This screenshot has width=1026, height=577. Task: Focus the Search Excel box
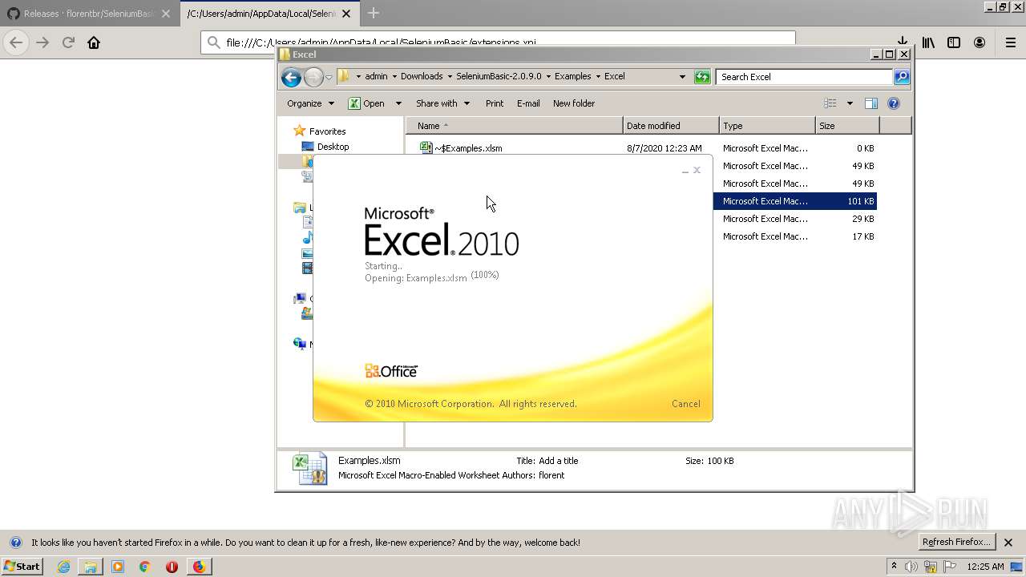click(804, 77)
